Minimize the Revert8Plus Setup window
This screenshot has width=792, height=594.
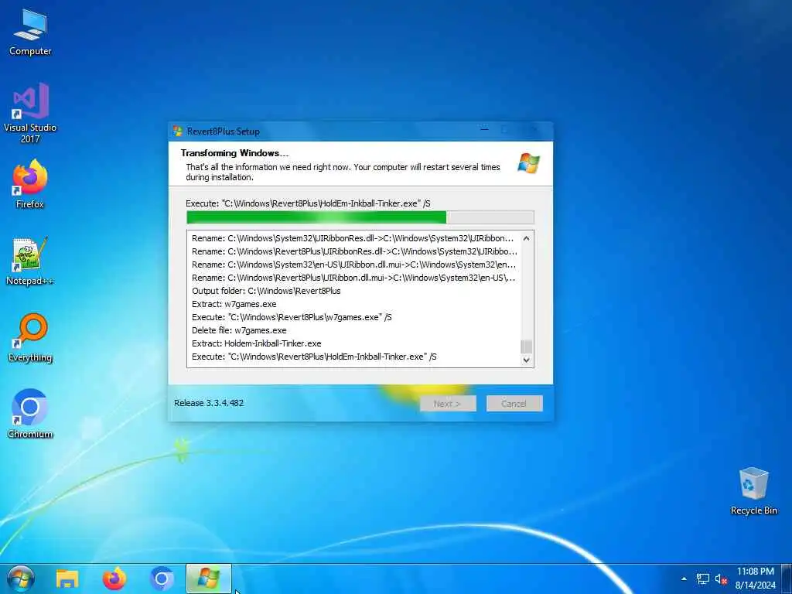(484, 130)
